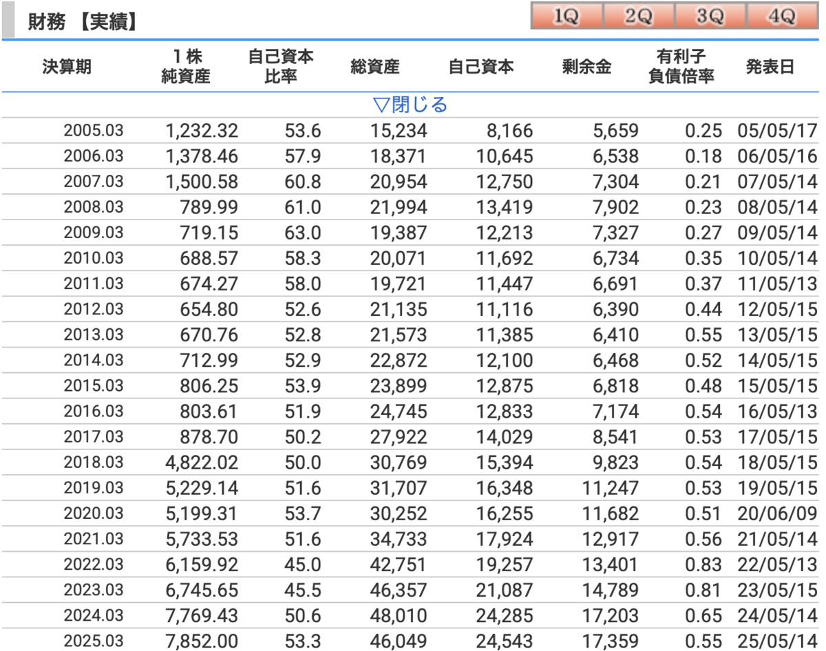Click equity ratio value 45.0
Image resolution: width=826 pixels, height=651 pixels.
[303, 564]
